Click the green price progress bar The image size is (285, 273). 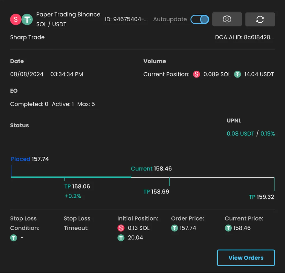tap(71, 177)
